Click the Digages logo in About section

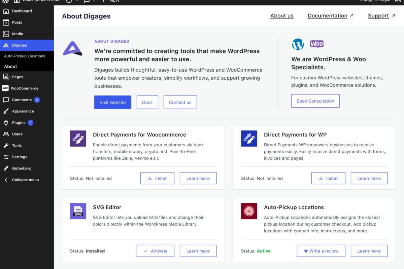[x=72, y=48]
